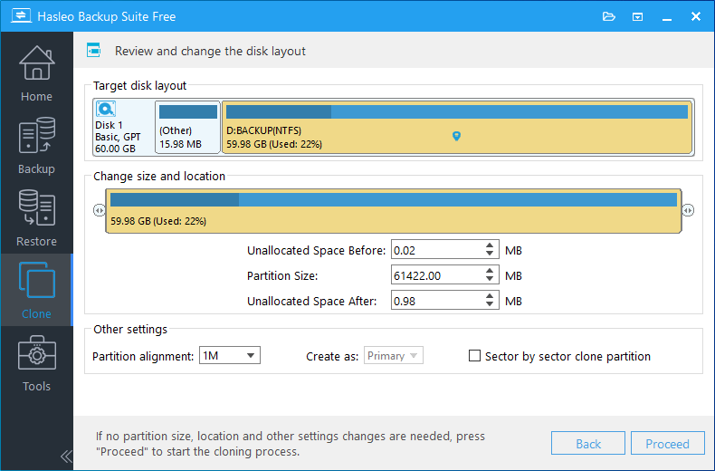Open the Create as Primary dropdown
The width and height of the screenshot is (715, 471).
(394, 356)
